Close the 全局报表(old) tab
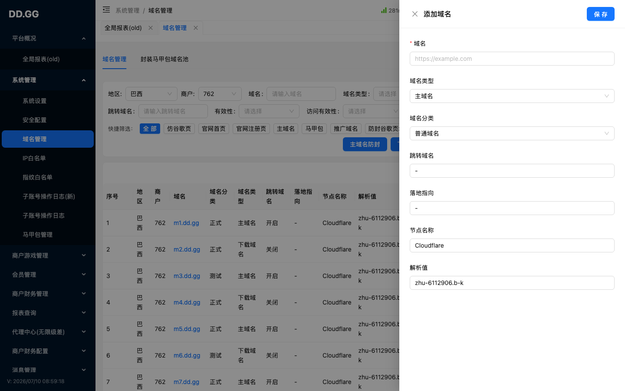 (151, 28)
